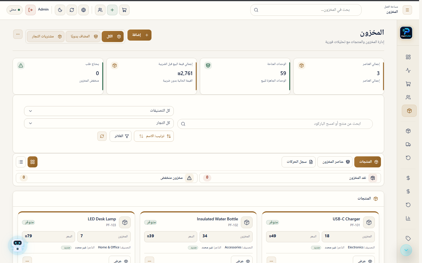
Task: Click مخزون منخفض low-stock filter
Action: tap(107, 178)
